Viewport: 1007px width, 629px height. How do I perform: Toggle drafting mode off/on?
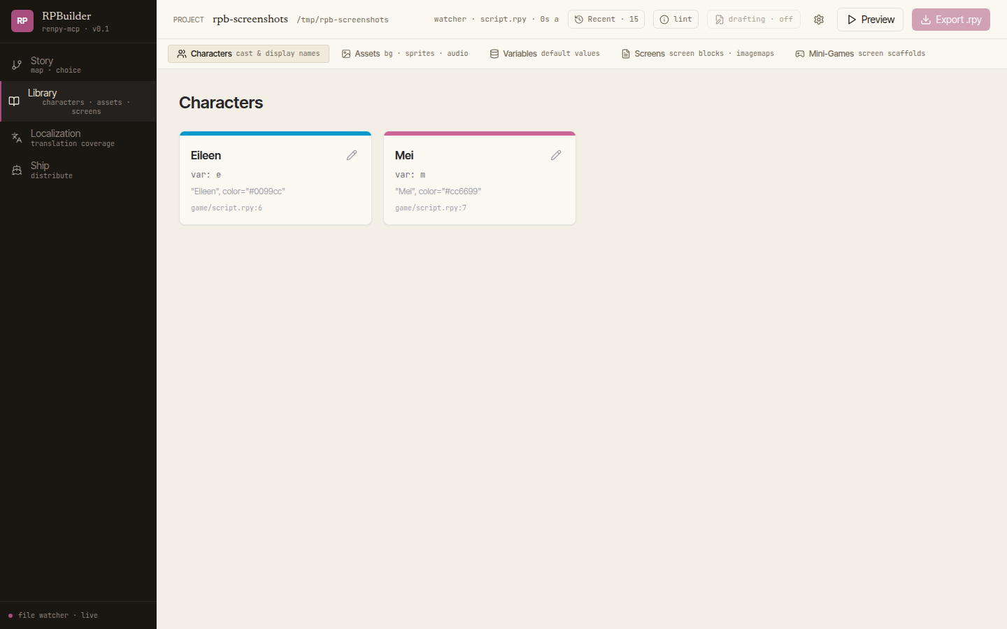point(754,20)
